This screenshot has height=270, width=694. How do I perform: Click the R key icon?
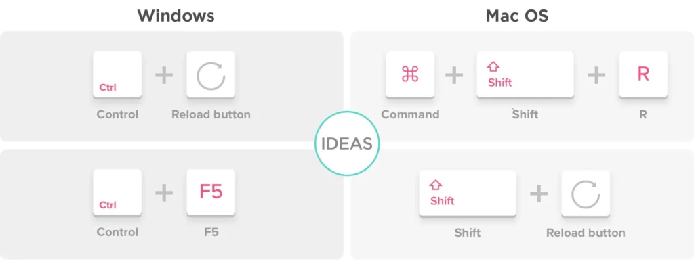643,74
